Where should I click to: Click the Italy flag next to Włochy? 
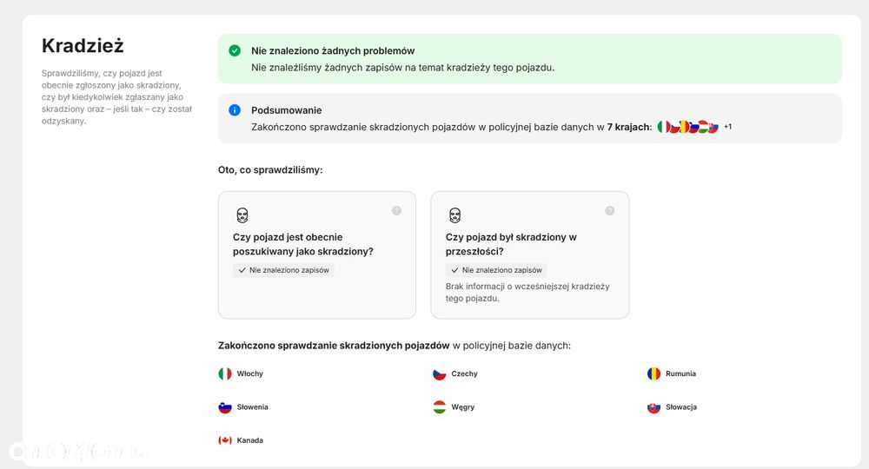[225, 373]
